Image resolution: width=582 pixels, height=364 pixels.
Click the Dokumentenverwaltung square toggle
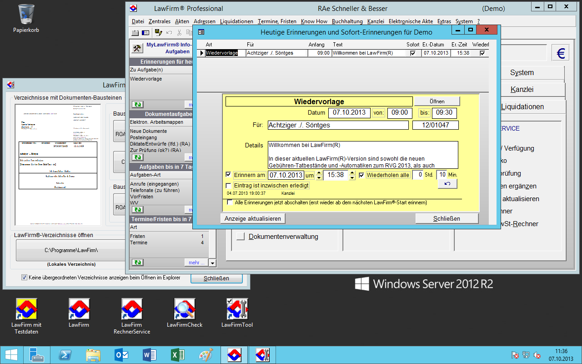coord(241,237)
